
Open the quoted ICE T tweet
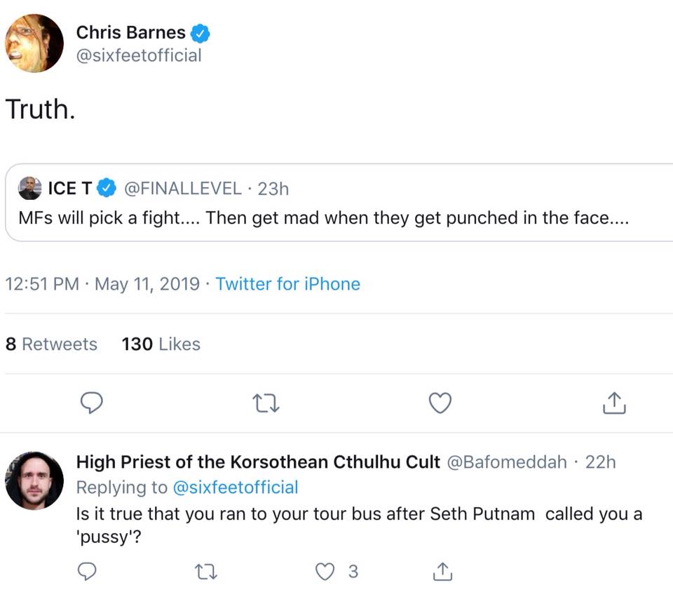click(x=339, y=202)
